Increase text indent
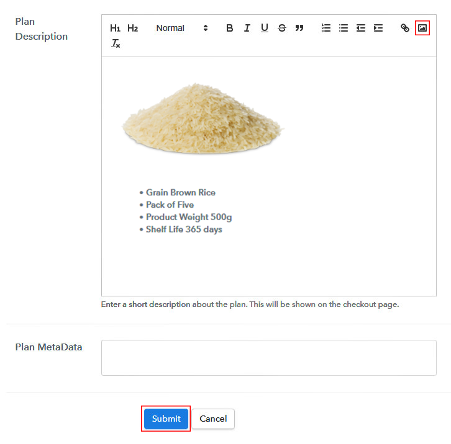Viewport: 451px width, 444px height. pyautogui.click(x=378, y=28)
